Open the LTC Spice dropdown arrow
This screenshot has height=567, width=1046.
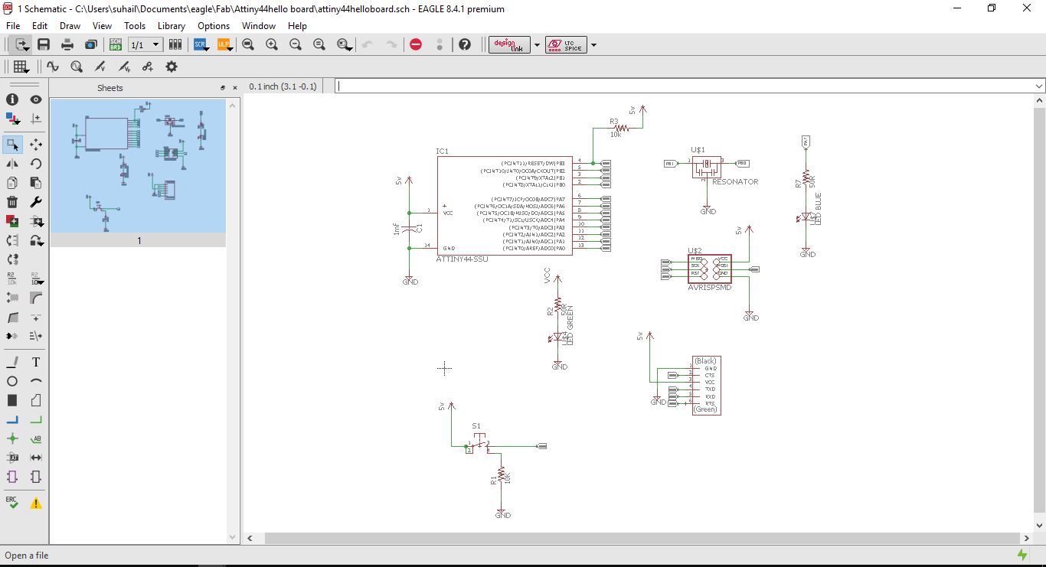pos(593,44)
